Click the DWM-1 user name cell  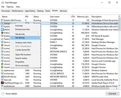click(x=53, y=42)
